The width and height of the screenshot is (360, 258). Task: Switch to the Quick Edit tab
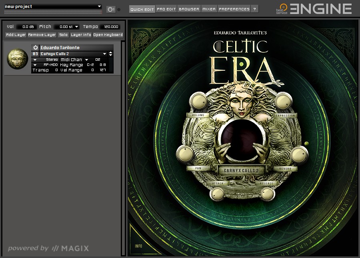[142, 9]
